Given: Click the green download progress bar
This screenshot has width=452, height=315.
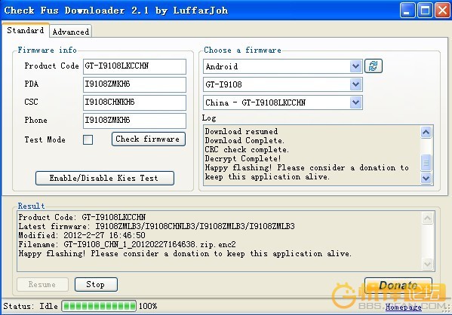Looking at the screenshot, I should pos(99,306).
